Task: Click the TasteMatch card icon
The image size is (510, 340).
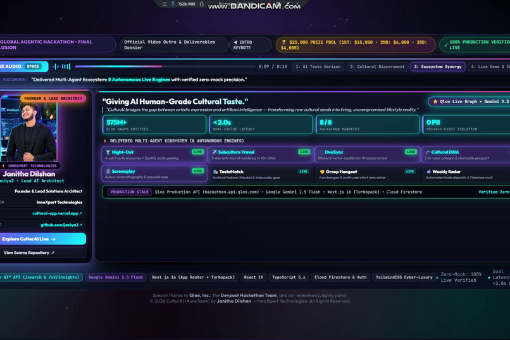Action: 215,172
